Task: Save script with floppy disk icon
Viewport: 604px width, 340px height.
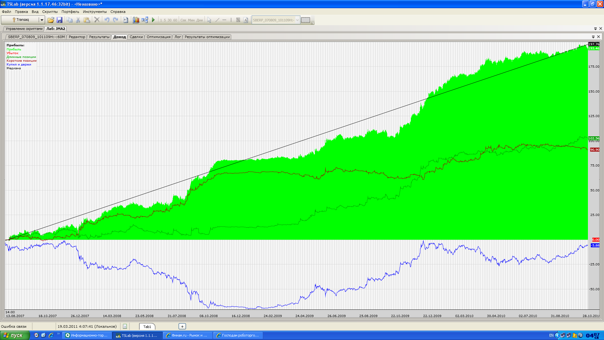Action: click(59, 20)
